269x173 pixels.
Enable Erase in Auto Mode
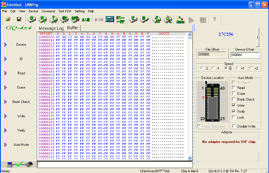(x=234, y=93)
